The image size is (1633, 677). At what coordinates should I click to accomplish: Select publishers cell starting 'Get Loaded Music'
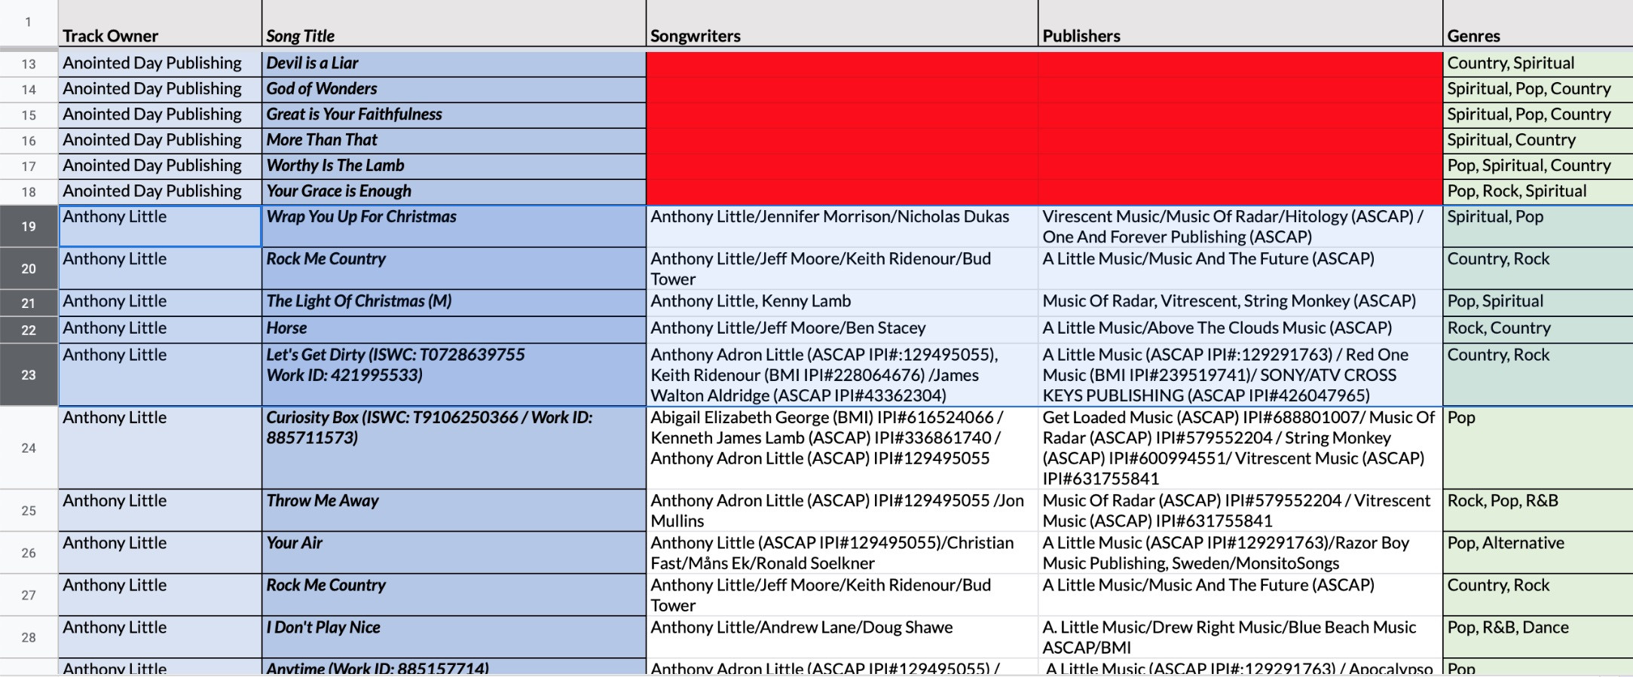click(1240, 448)
